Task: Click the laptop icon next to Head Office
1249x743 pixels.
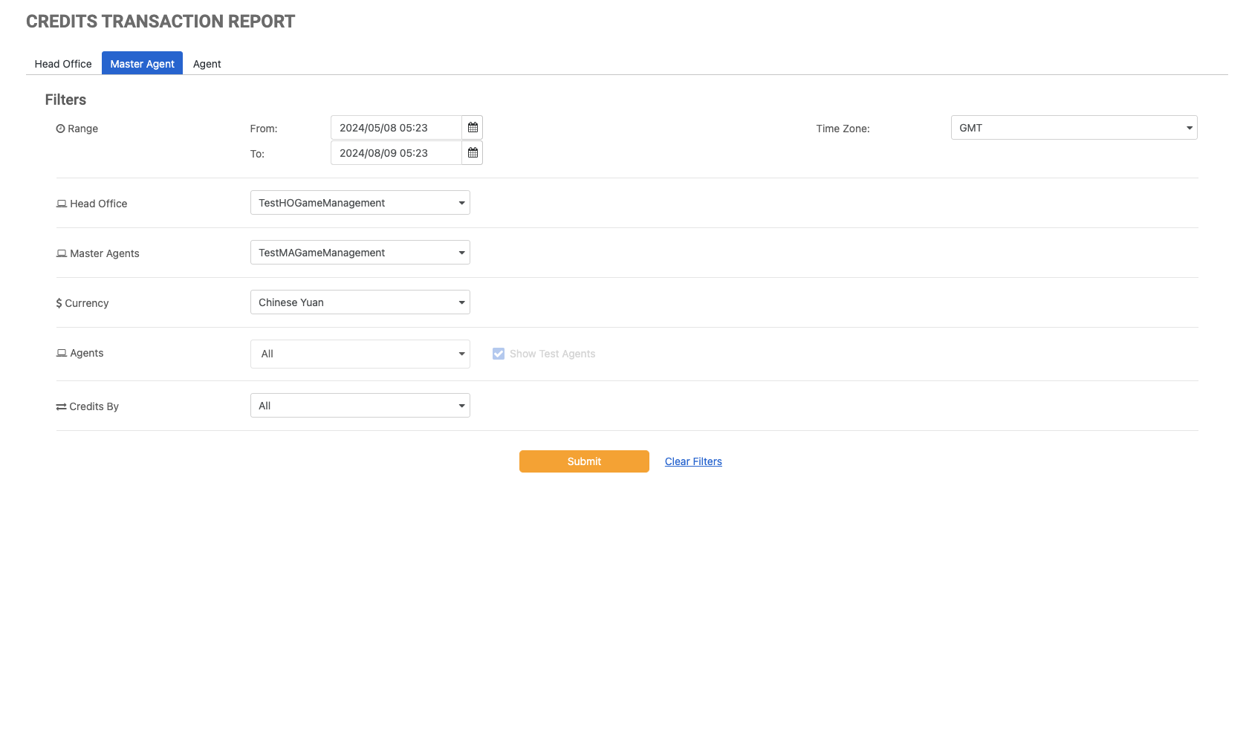Action: (62, 204)
